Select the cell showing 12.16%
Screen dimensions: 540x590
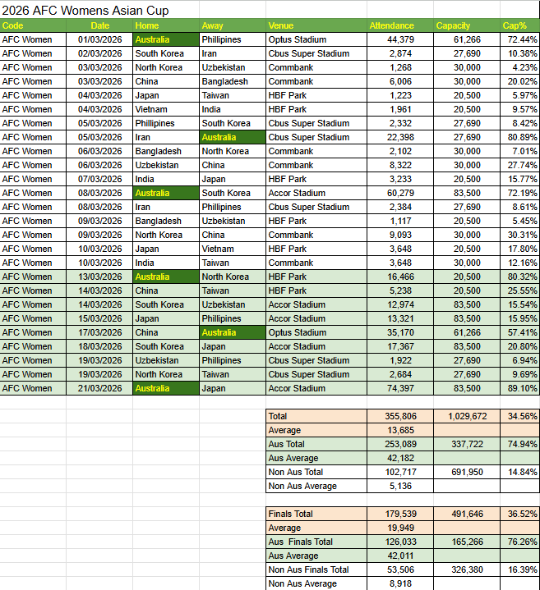(x=520, y=263)
